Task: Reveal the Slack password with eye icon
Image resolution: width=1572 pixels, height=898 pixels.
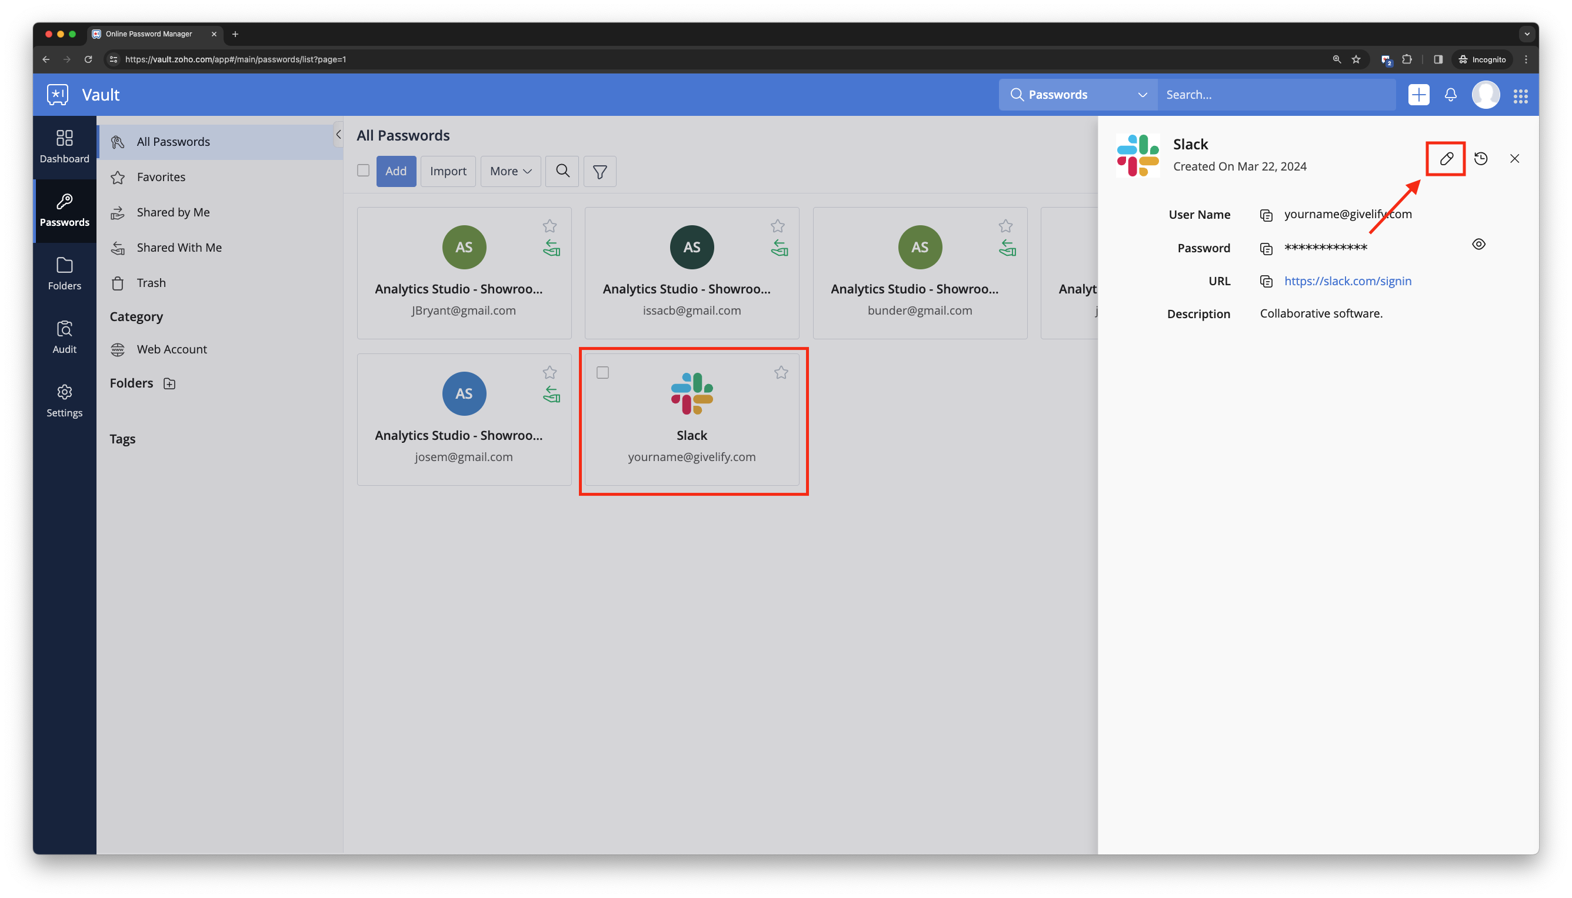Action: click(x=1478, y=244)
